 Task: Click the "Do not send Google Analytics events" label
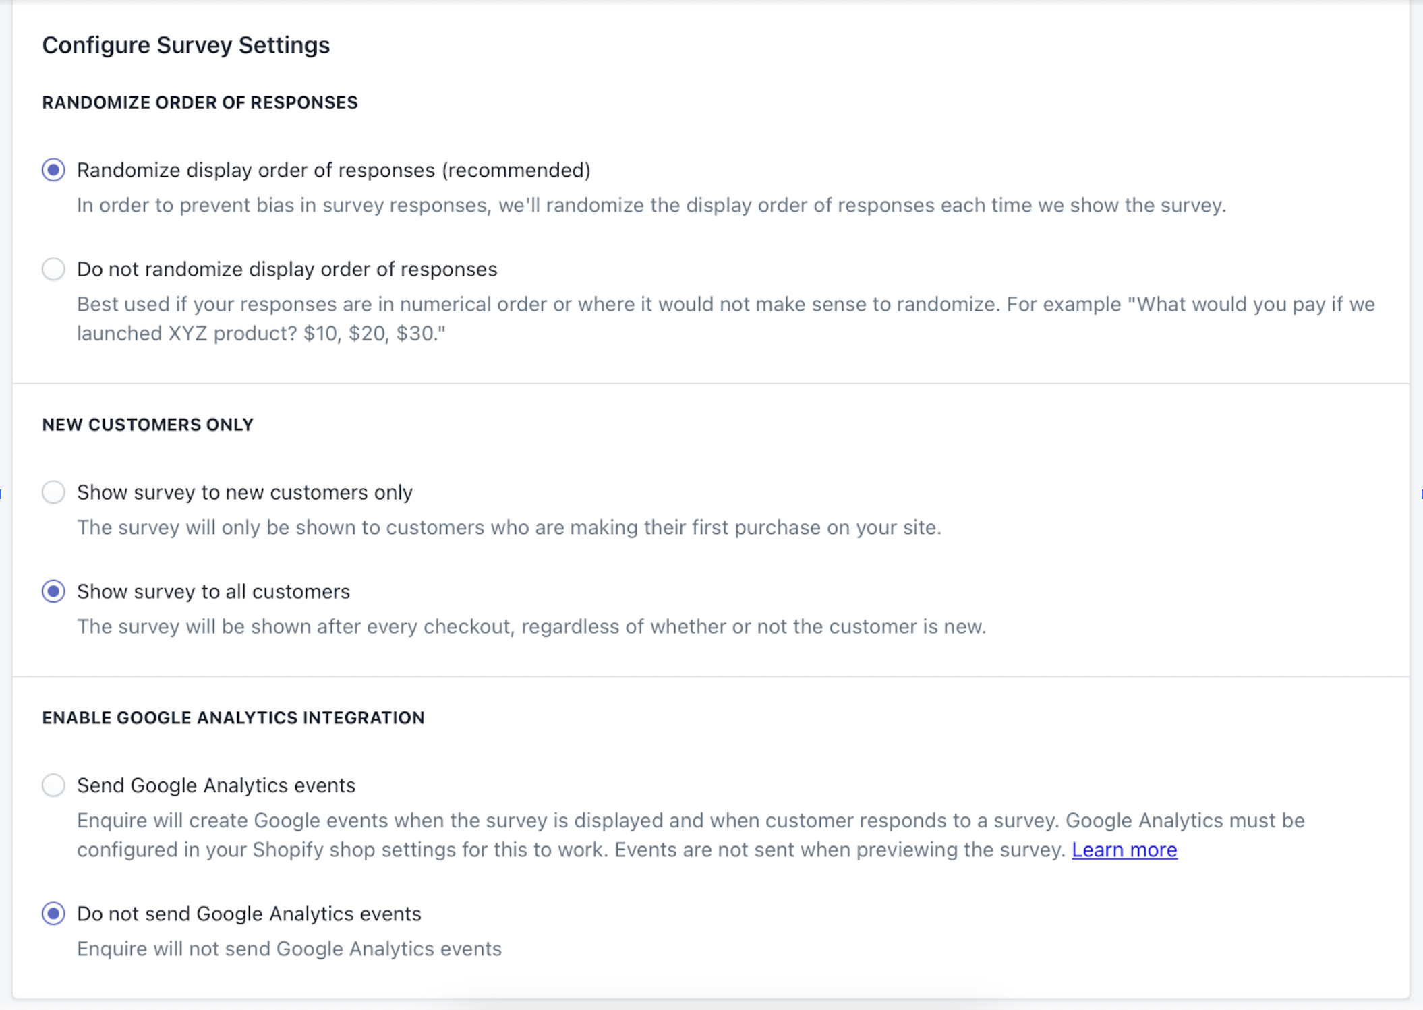click(249, 914)
